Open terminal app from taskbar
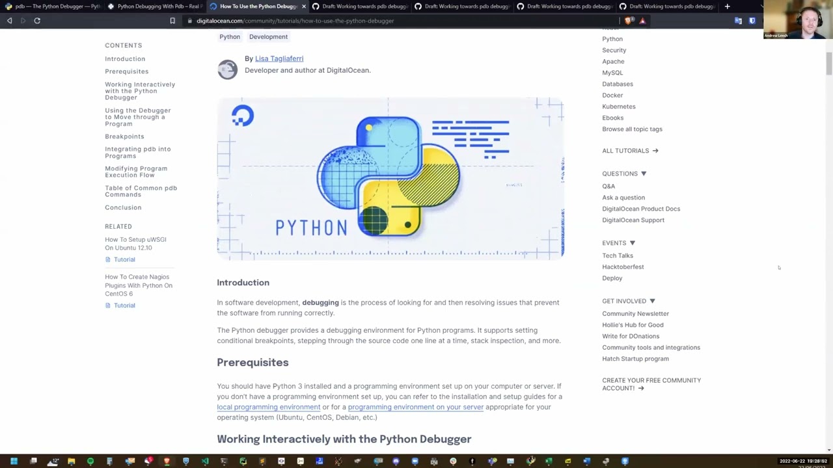 (224, 461)
